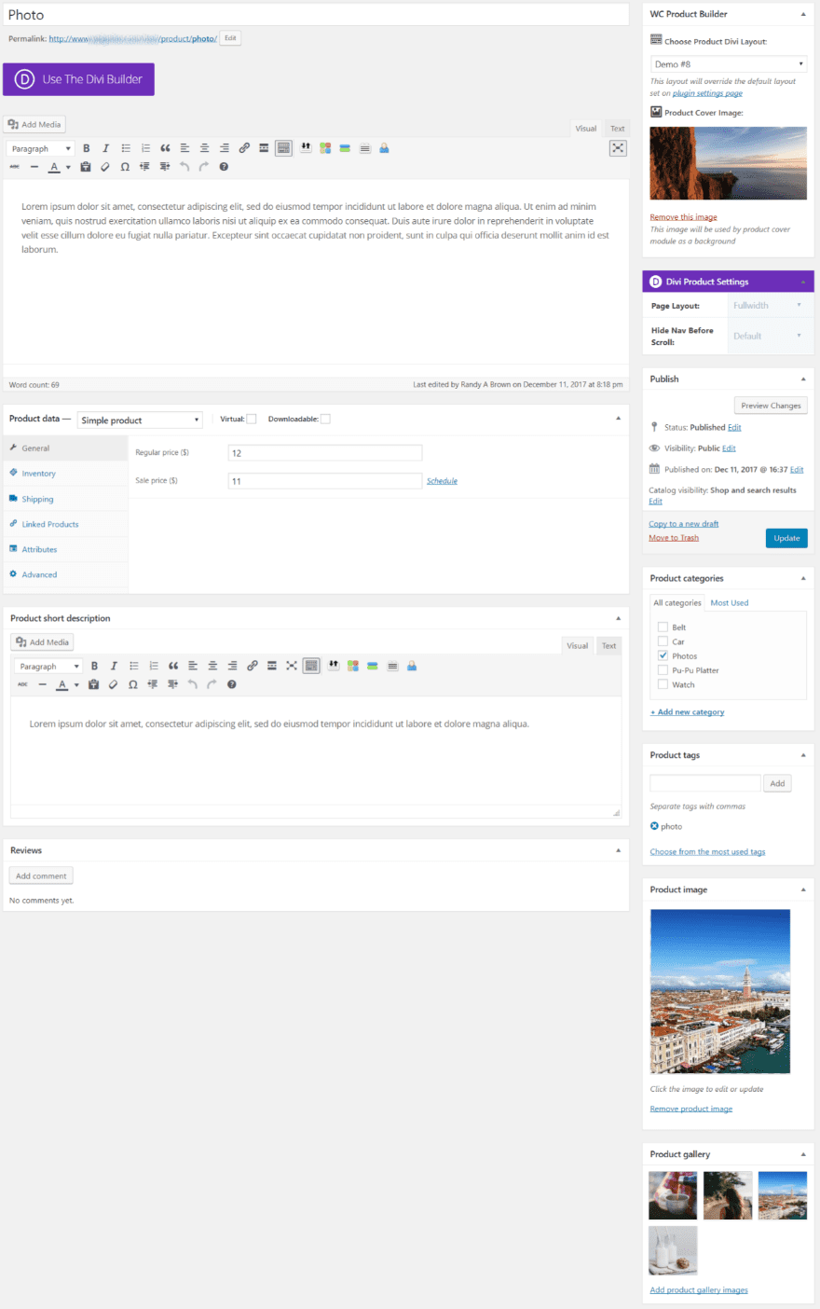The height and width of the screenshot is (1309, 820).
Task: Open Paragraph format dropdown in short description
Action: click(48, 666)
